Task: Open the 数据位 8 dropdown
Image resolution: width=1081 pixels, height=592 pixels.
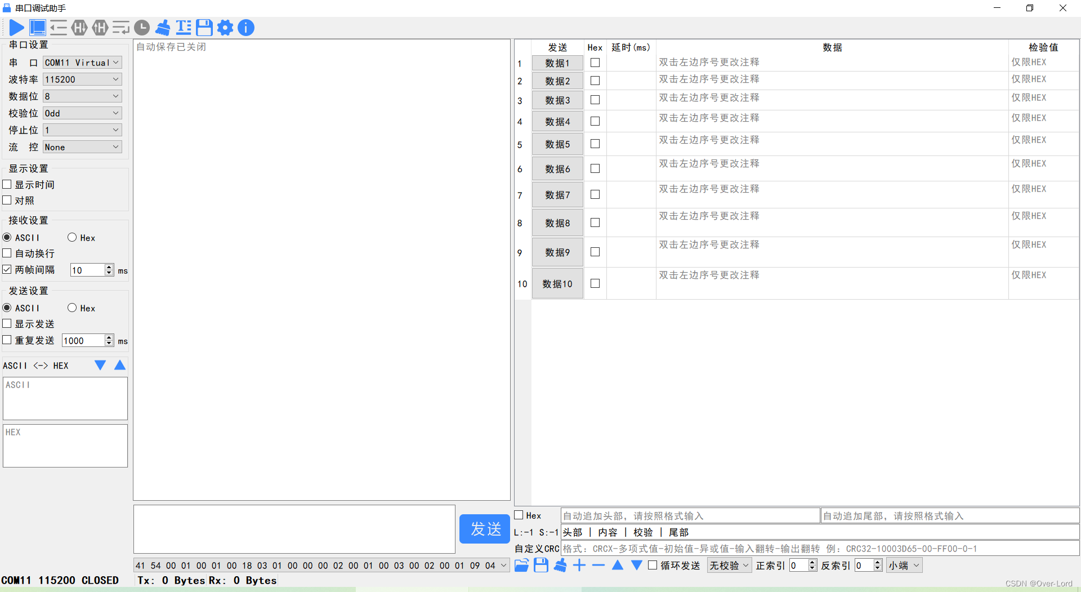Action: pyautogui.click(x=82, y=96)
